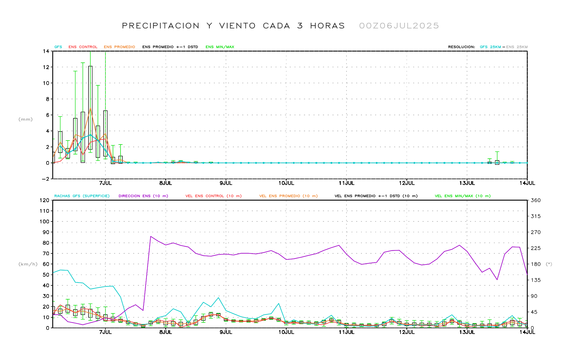Select the red 'ENS CONTROL' precipitation legend label
Screen dimensions: 580x362
[x=83, y=47]
